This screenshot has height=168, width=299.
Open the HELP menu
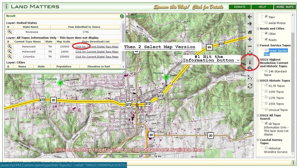click(x=262, y=7)
